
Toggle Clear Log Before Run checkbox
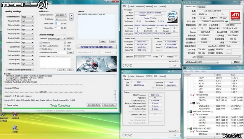coord(41,46)
